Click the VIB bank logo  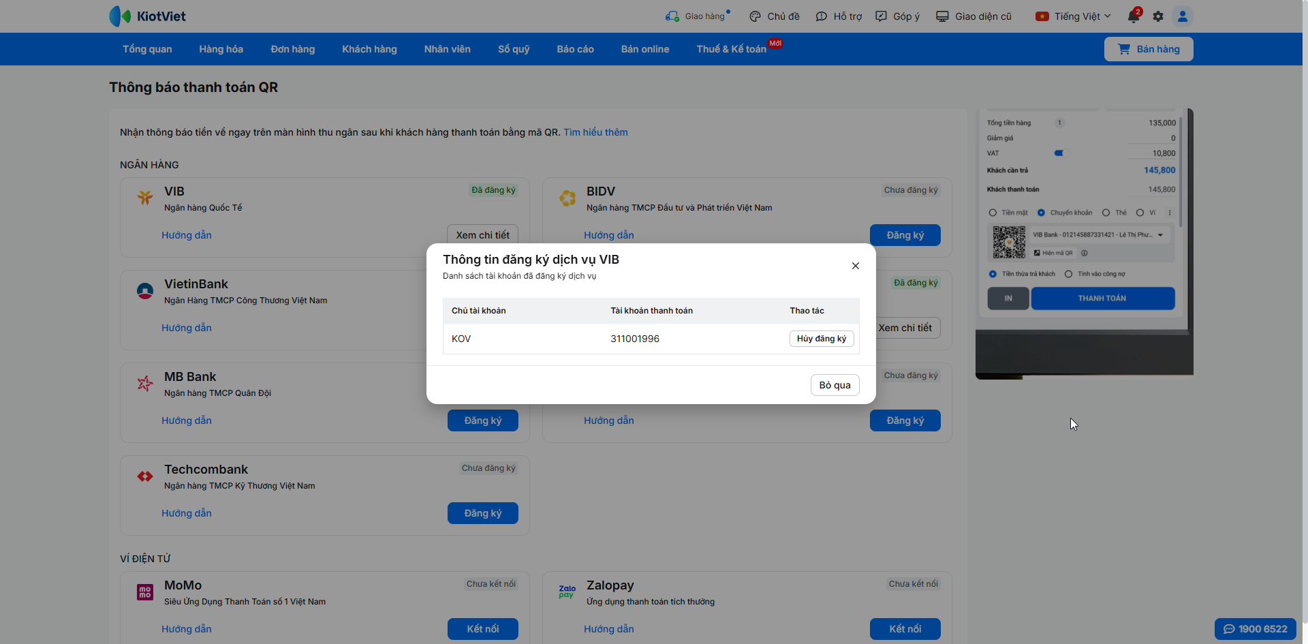145,198
